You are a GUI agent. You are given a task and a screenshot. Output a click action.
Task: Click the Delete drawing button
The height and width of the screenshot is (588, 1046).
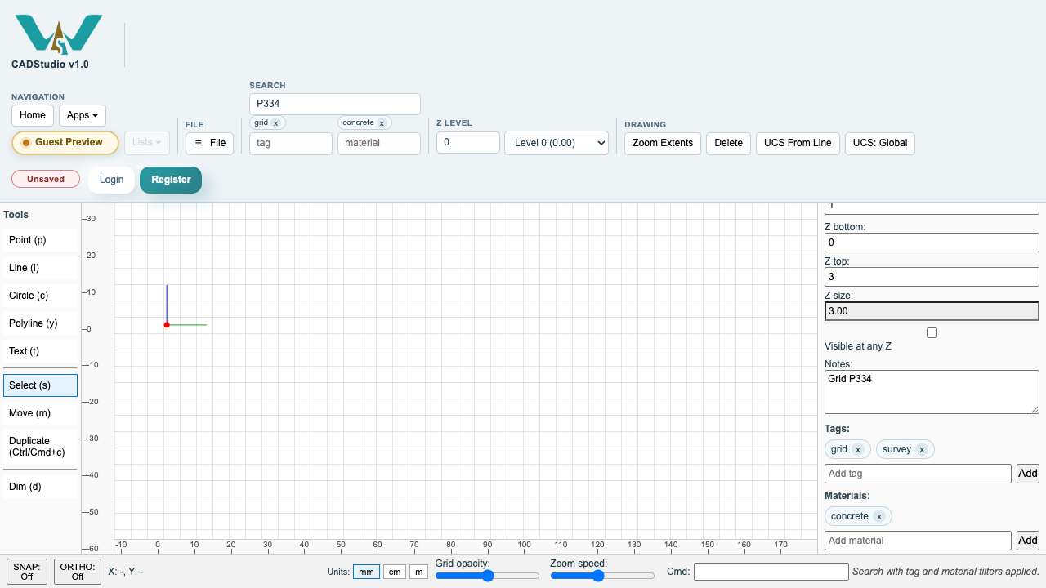(728, 143)
